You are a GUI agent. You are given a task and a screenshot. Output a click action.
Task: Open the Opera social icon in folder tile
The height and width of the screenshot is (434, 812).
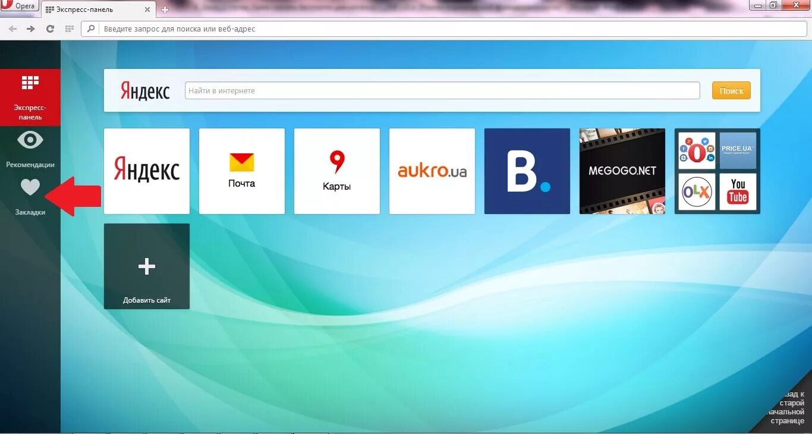click(x=697, y=151)
